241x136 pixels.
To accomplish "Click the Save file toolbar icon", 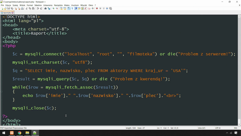I will point(9,9).
